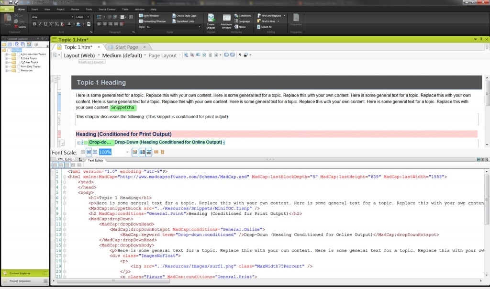Open the Arial font family dropdown
The width and height of the screenshot is (490, 289).
point(73,17)
